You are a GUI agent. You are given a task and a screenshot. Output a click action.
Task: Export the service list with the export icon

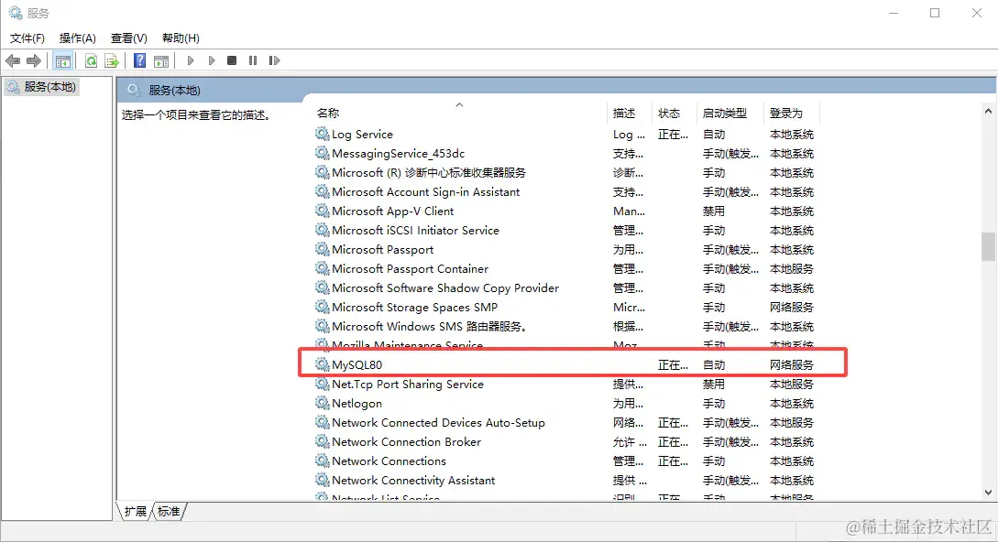point(111,60)
